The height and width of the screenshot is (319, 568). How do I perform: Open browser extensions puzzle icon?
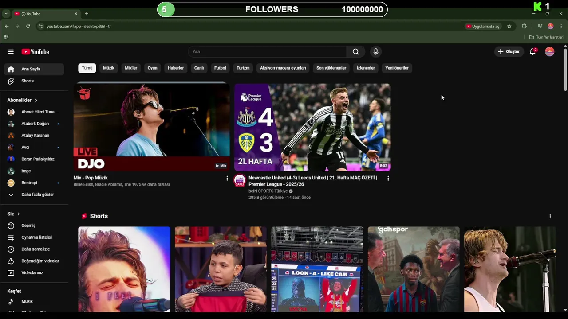524,26
